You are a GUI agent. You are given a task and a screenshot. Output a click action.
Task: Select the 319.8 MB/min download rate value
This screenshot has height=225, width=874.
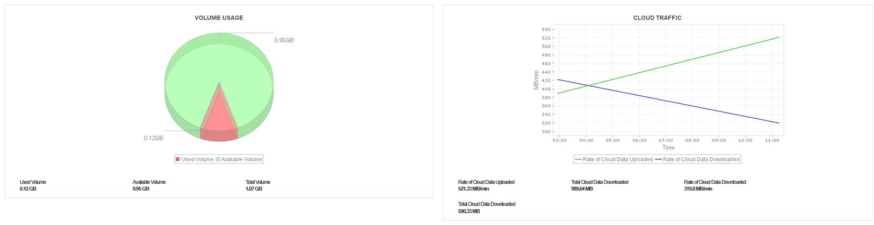(x=698, y=189)
